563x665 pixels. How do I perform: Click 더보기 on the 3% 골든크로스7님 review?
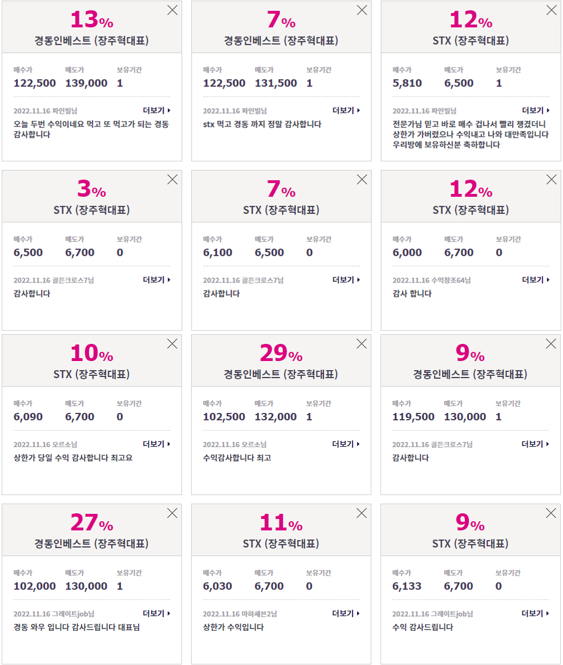(x=156, y=280)
